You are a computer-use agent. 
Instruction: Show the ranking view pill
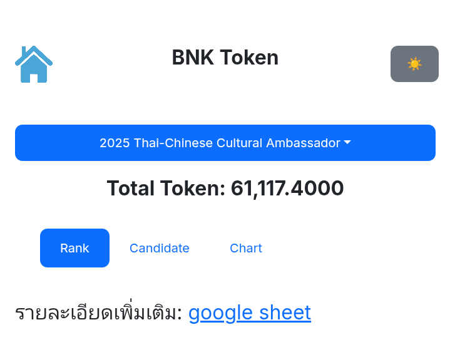[x=74, y=248]
